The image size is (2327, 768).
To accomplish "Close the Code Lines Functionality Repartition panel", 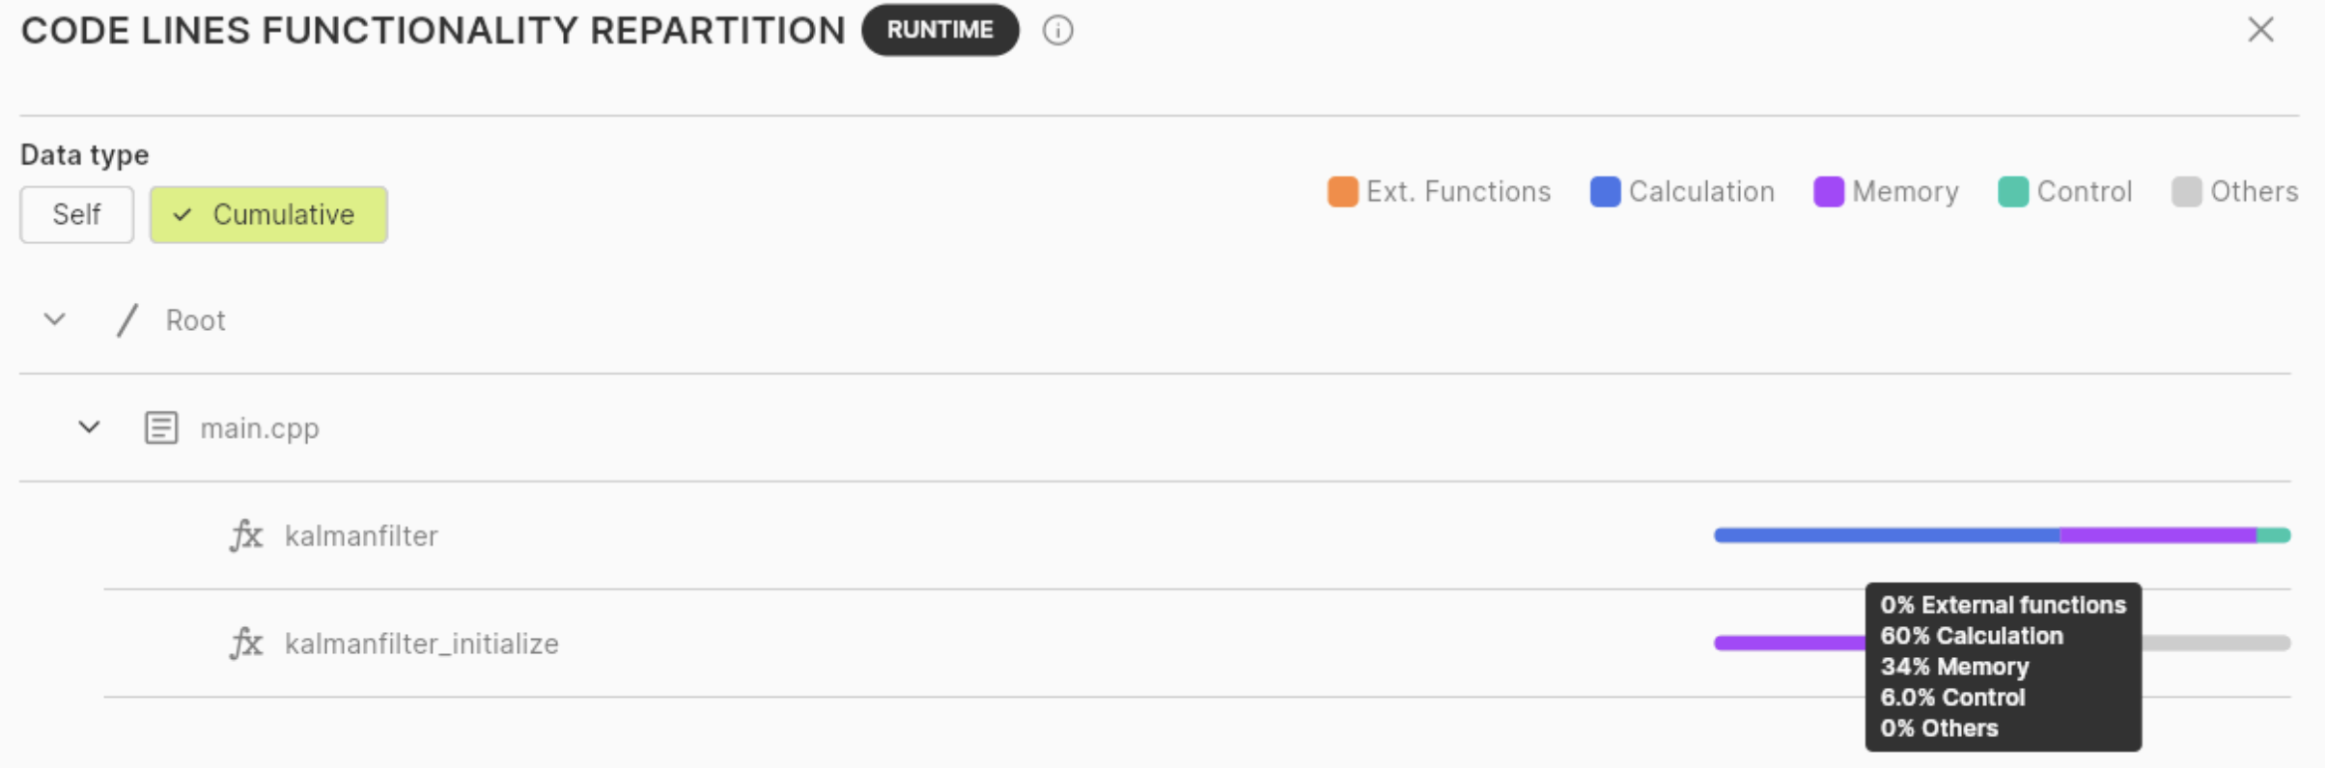I will [2260, 30].
